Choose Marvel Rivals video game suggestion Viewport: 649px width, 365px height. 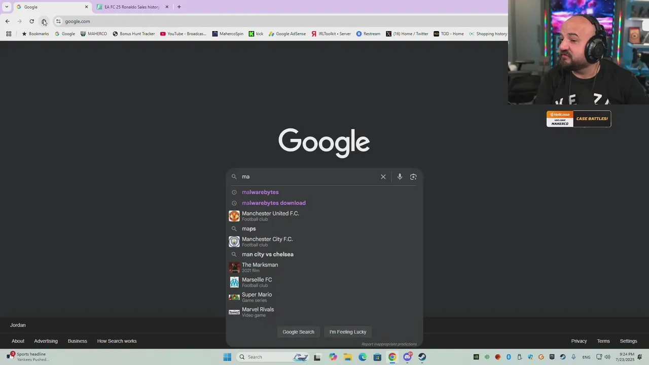pos(324,312)
